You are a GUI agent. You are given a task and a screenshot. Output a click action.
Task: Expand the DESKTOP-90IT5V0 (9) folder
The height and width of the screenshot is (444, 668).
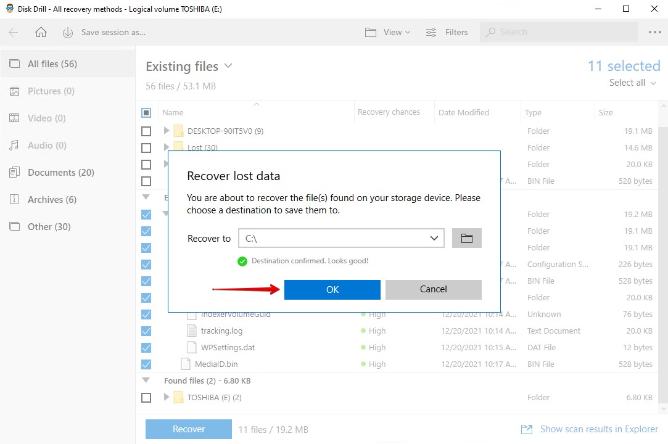click(x=167, y=130)
